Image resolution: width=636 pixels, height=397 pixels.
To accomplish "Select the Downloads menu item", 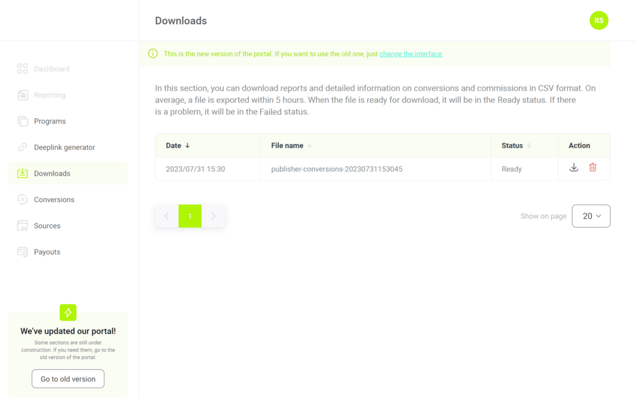I will (x=53, y=173).
